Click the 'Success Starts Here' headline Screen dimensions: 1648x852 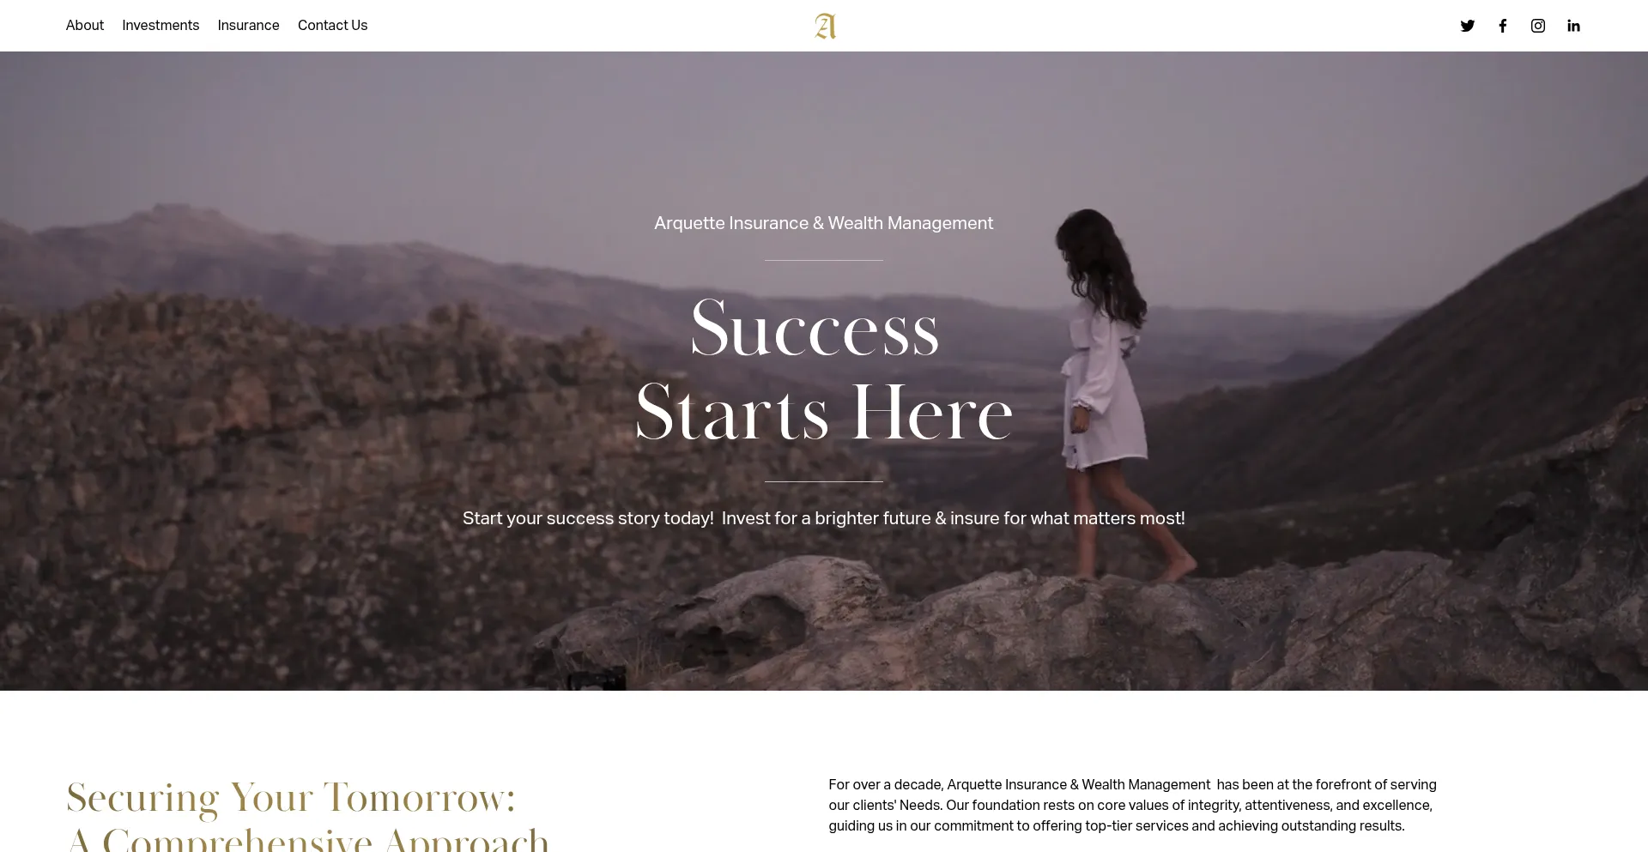coord(824,371)
